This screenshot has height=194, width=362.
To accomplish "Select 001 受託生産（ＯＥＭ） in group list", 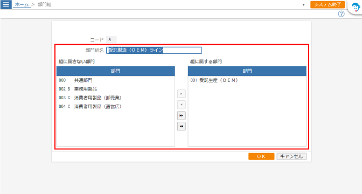I will pyautogui.click(x=247, y=80).
